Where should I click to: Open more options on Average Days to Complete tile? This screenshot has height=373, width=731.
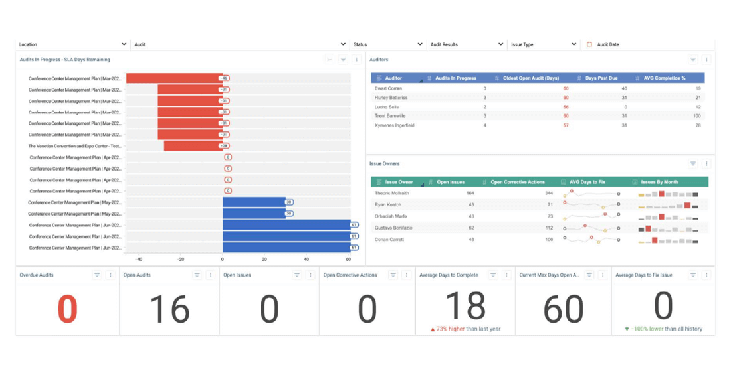pyautogui.click(x=506, y=275)
